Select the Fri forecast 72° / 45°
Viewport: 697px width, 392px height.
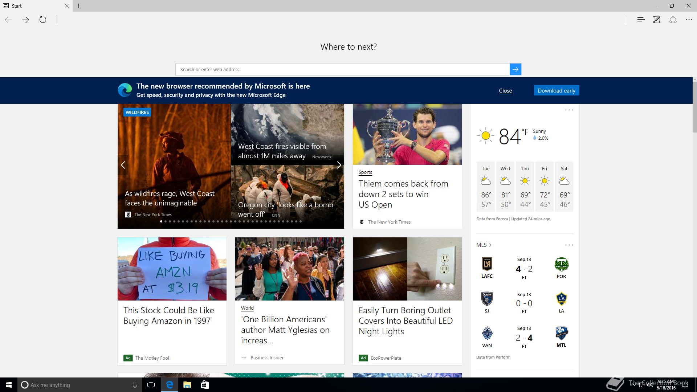[545, 187]
